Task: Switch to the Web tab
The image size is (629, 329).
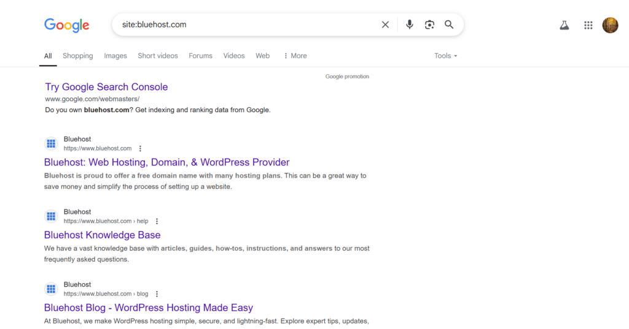Action: 263,56
